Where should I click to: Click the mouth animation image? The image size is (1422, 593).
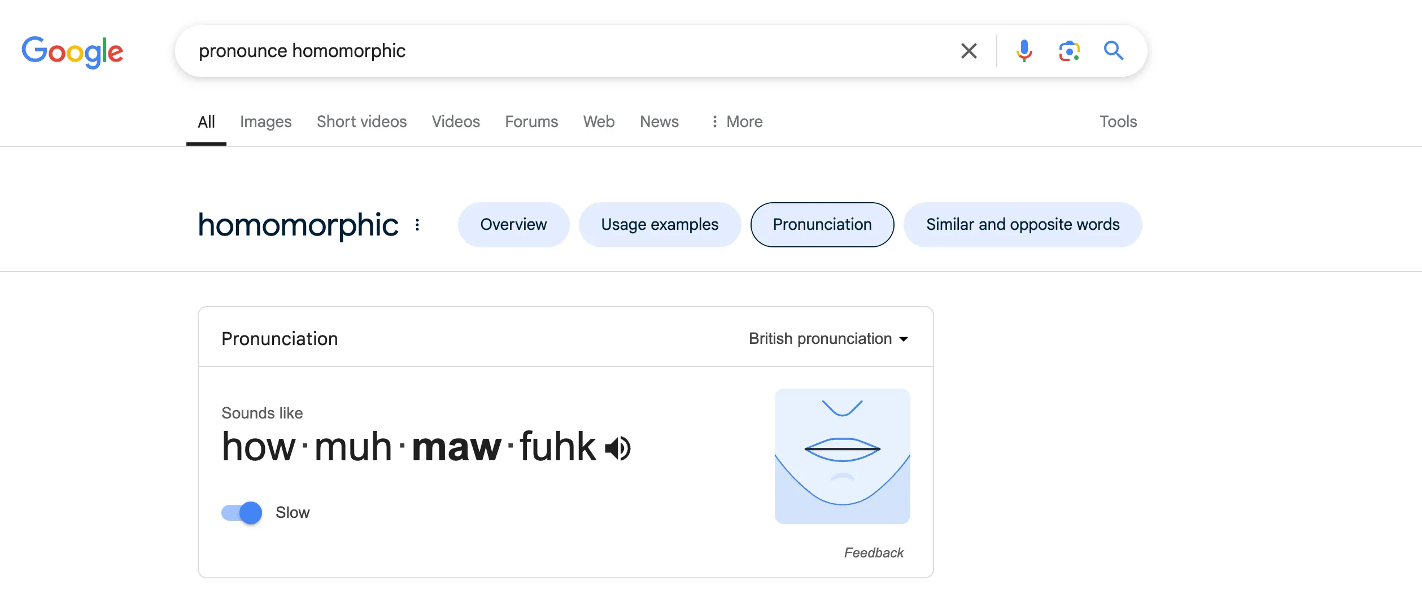(x=842, y=456)
